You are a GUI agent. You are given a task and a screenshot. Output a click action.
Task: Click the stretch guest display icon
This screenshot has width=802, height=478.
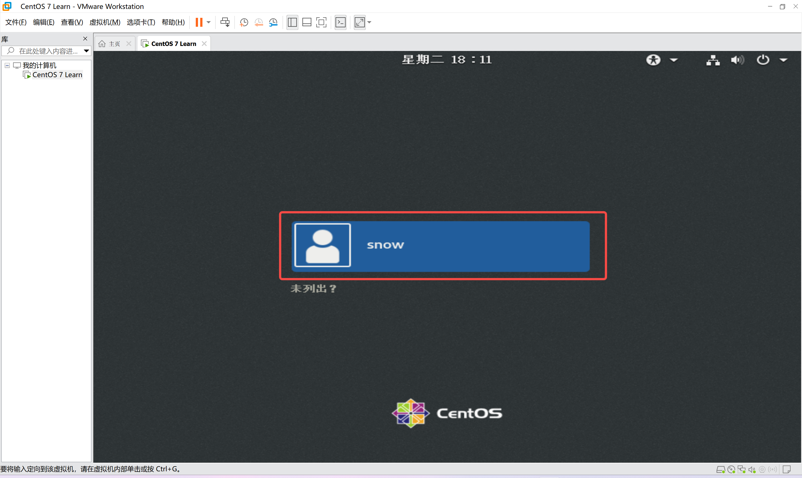(360, 22)
